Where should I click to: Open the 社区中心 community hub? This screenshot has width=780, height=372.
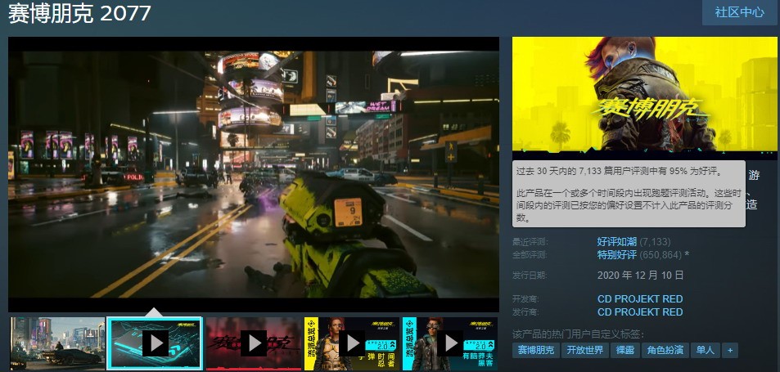click(x=739, y=12)
